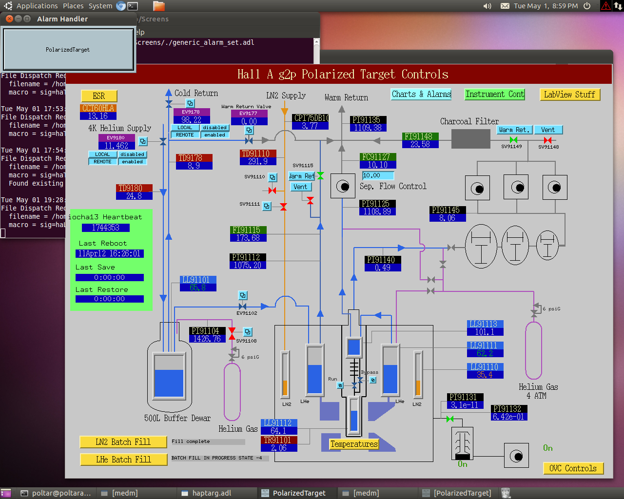The width and height of the screenshot is (624, 499).
Task: Click the charcoal filter Vent button
Action: coord(548,130)
